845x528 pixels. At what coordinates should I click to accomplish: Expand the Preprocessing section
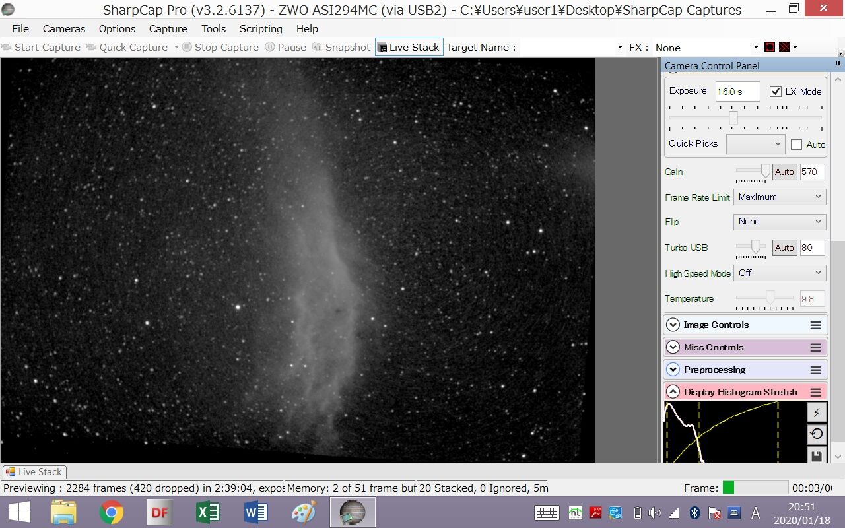[673, 370]
